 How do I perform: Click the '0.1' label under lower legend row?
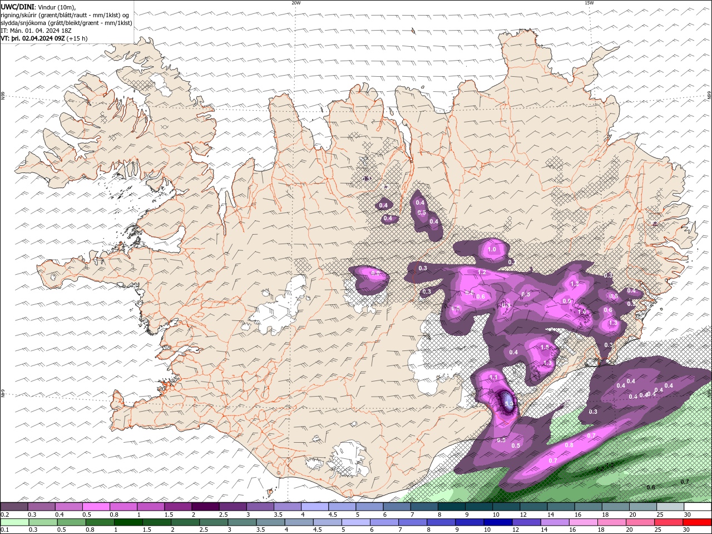click(x=4, y=530)
